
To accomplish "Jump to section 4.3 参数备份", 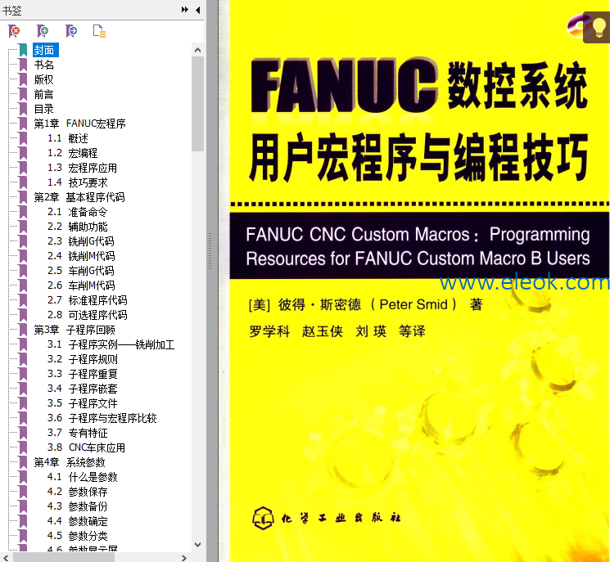I will [78, 506].
